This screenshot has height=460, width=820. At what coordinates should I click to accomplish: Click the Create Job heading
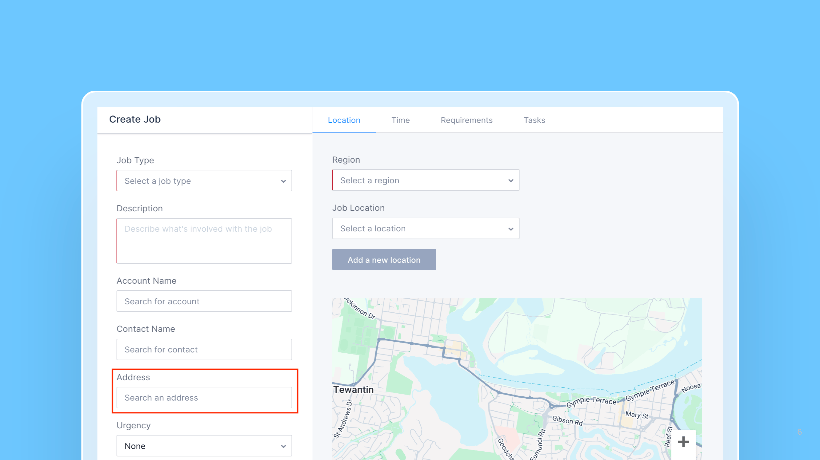(135, 119)
